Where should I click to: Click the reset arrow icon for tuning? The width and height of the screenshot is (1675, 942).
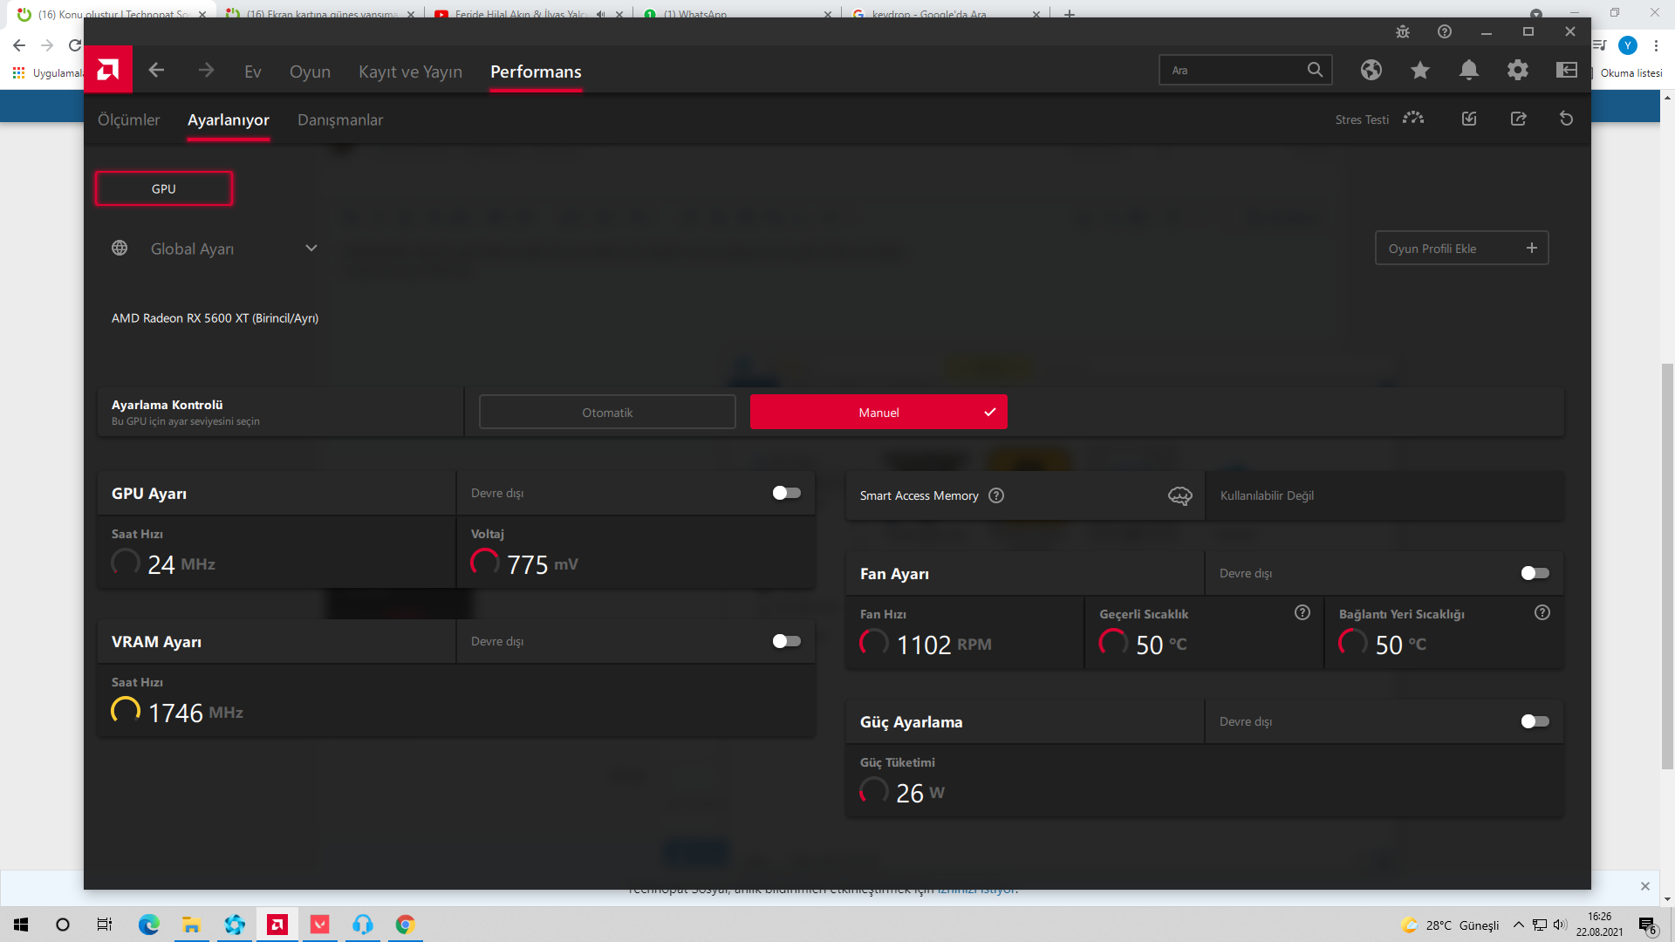pyautogui.click(x=1567, y=119)
